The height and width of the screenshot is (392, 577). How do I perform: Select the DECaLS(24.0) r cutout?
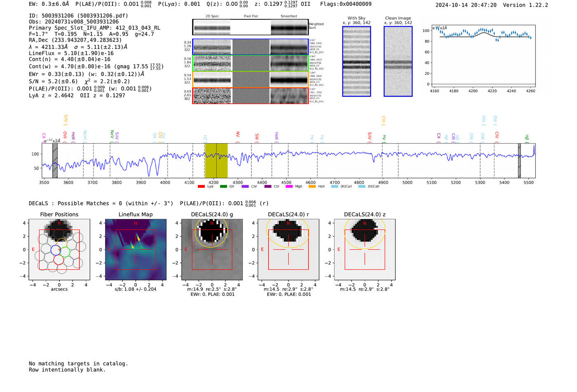tap(288, 249)
